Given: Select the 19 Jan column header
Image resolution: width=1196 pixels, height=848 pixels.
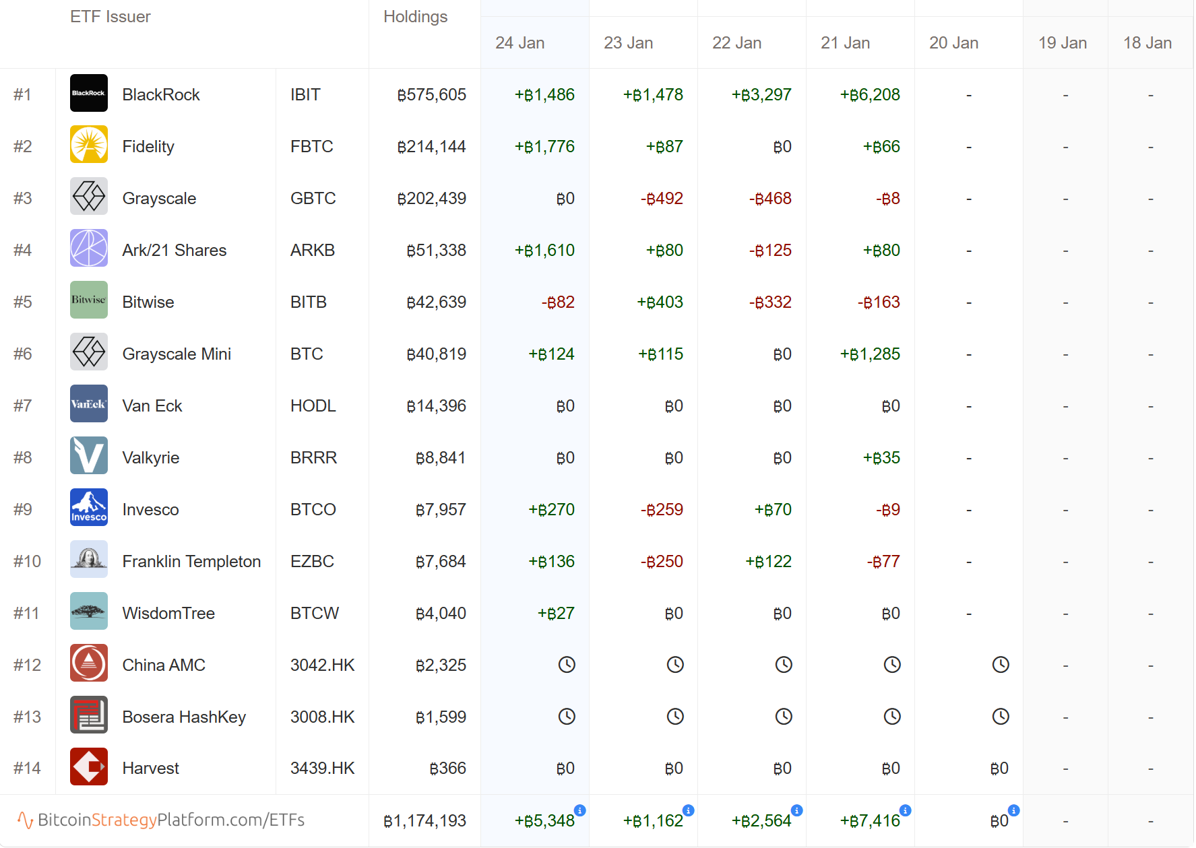Looking at the screenshot, I should point(1063,43).
